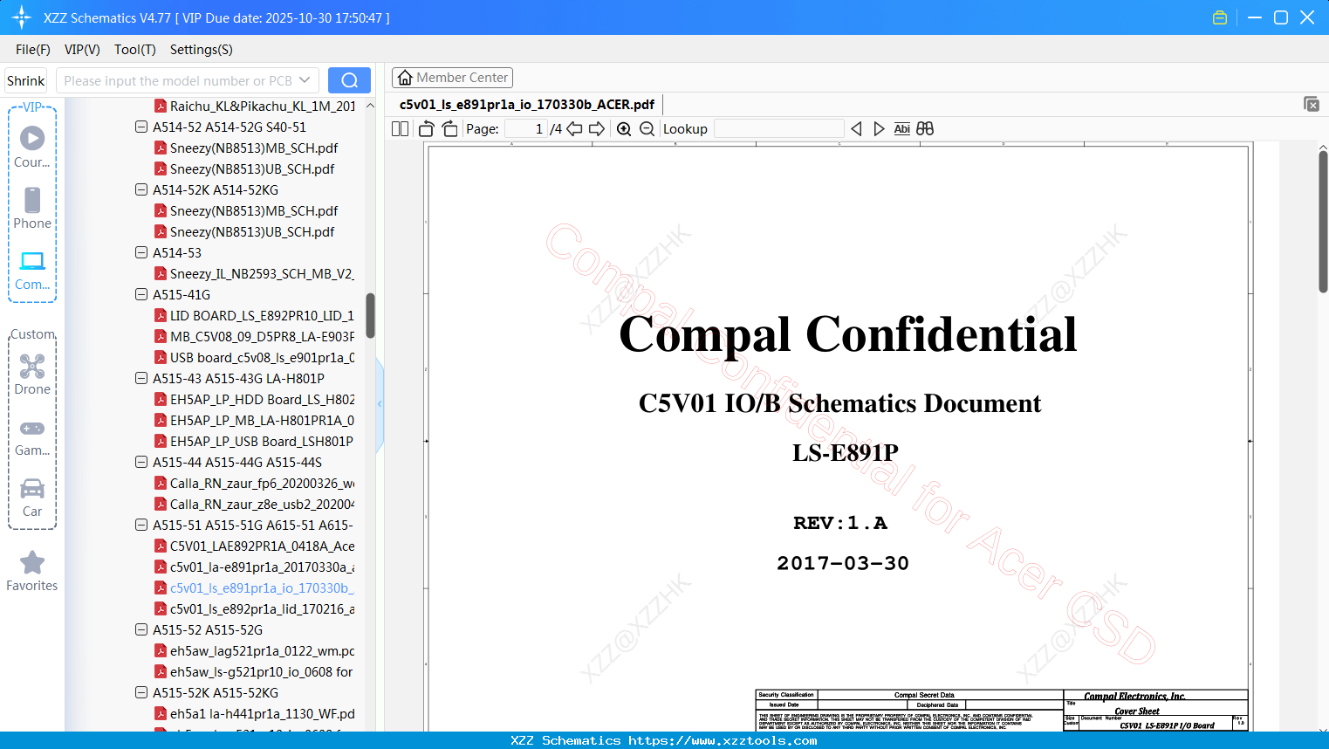Screen dimensions: 1329x749
Task: Click the Lookup text field
Action: click(x=778, y=129)
